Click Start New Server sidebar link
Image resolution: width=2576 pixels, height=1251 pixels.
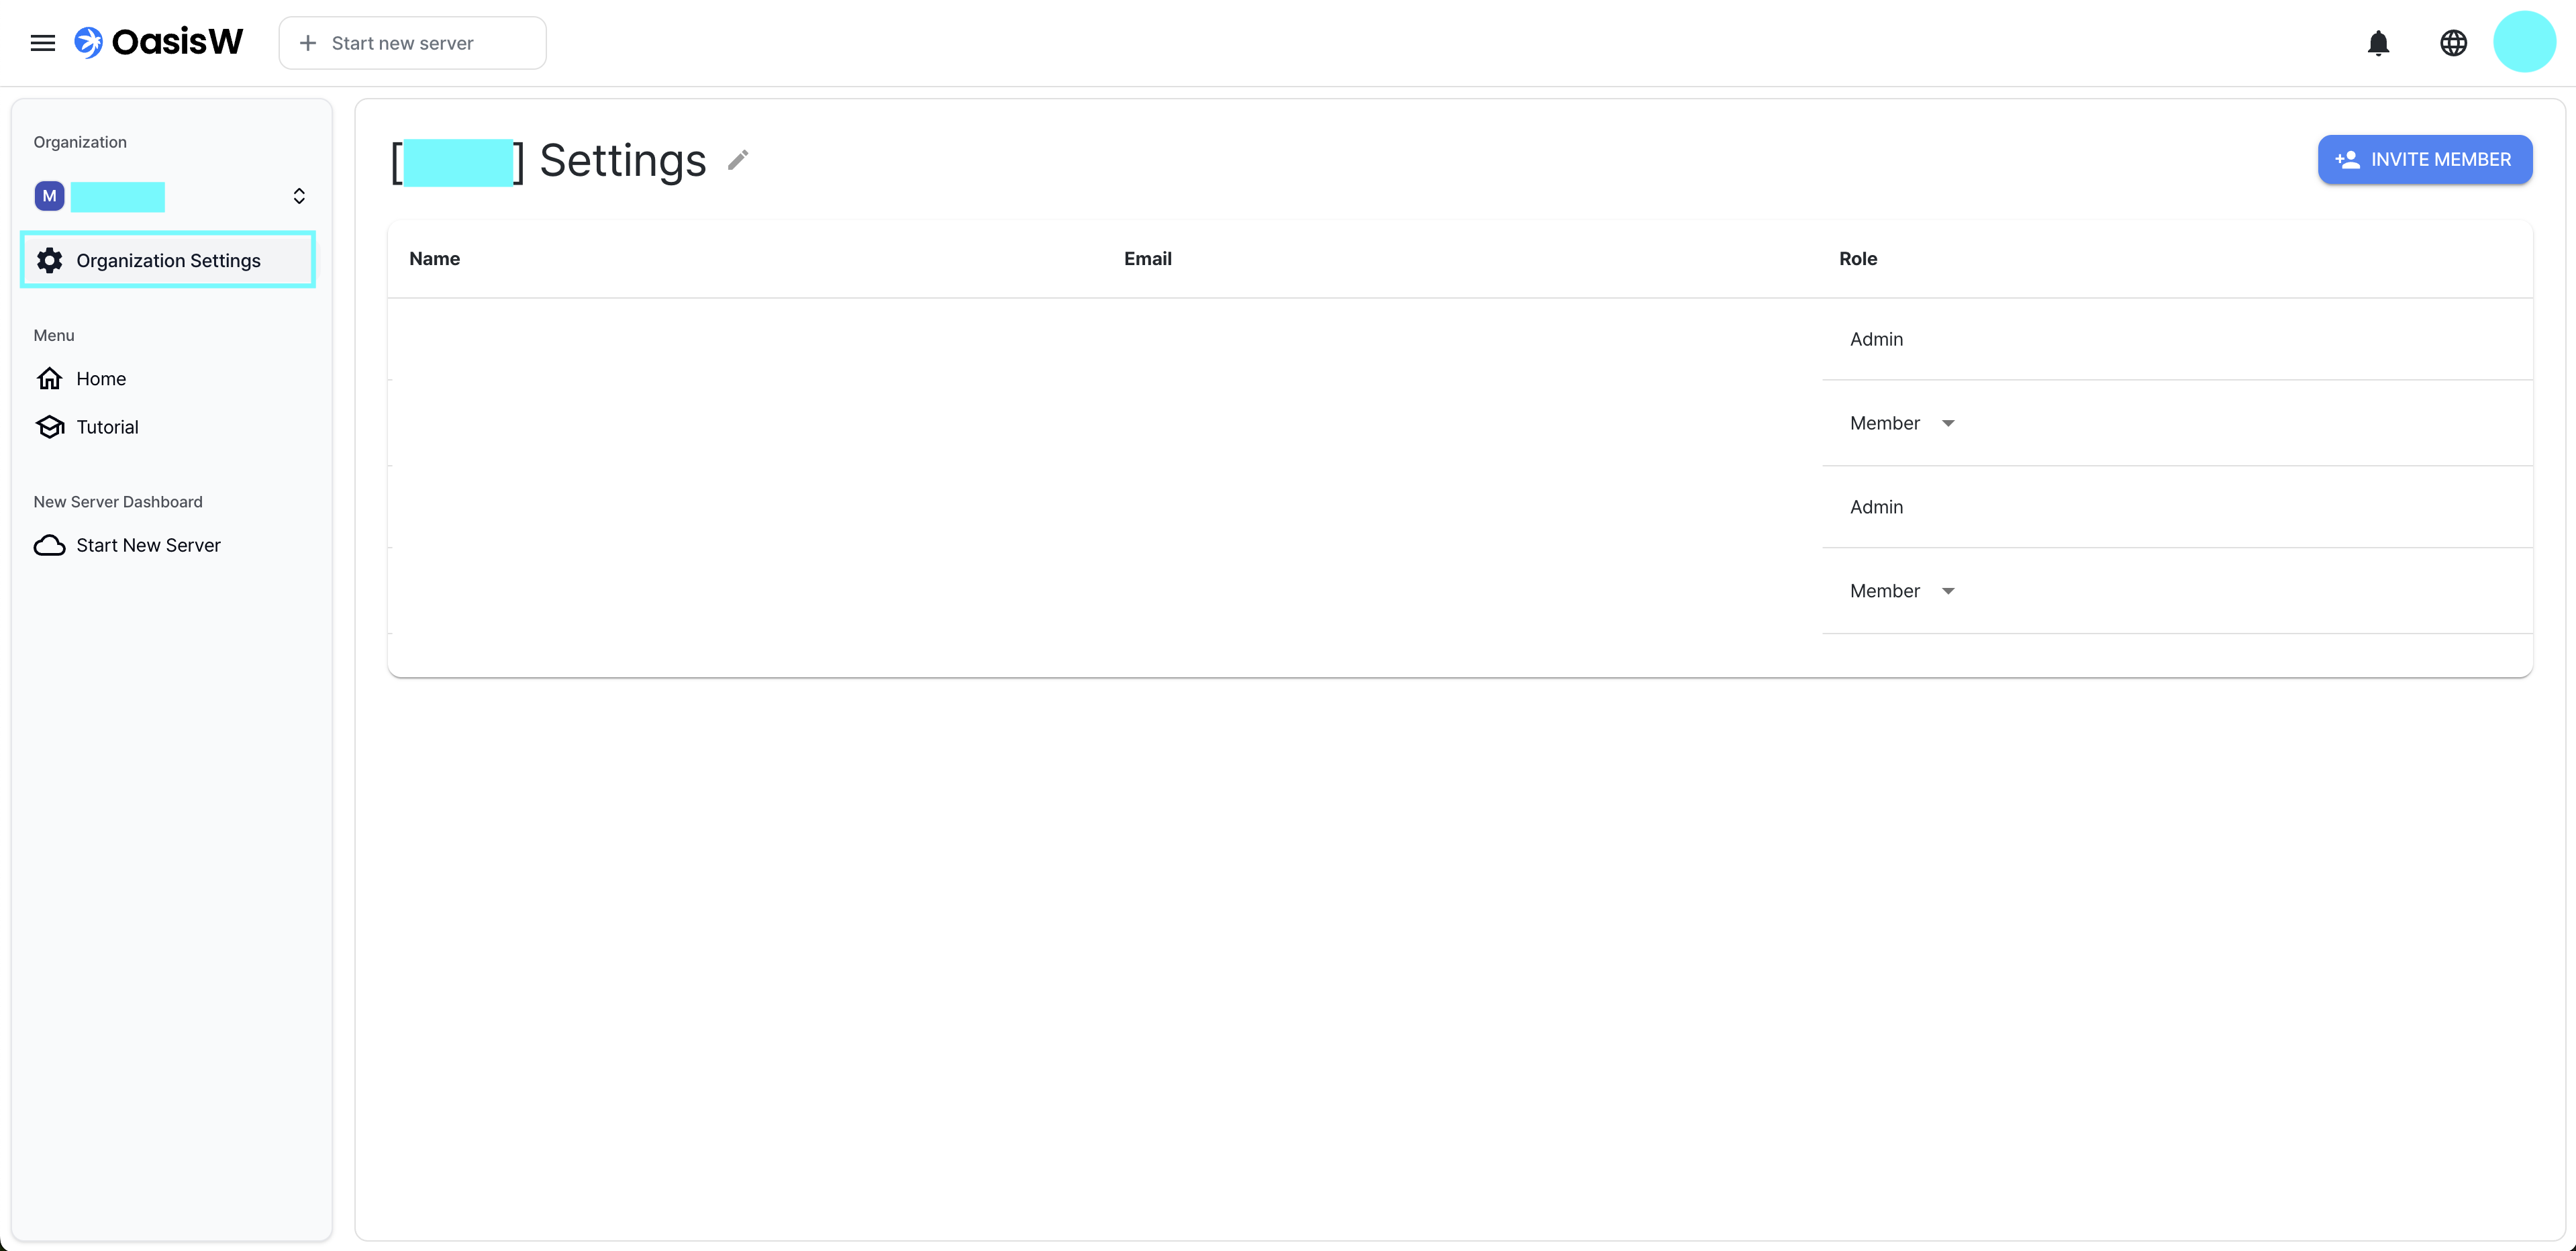pyautogui.click(x=148, y=545)
